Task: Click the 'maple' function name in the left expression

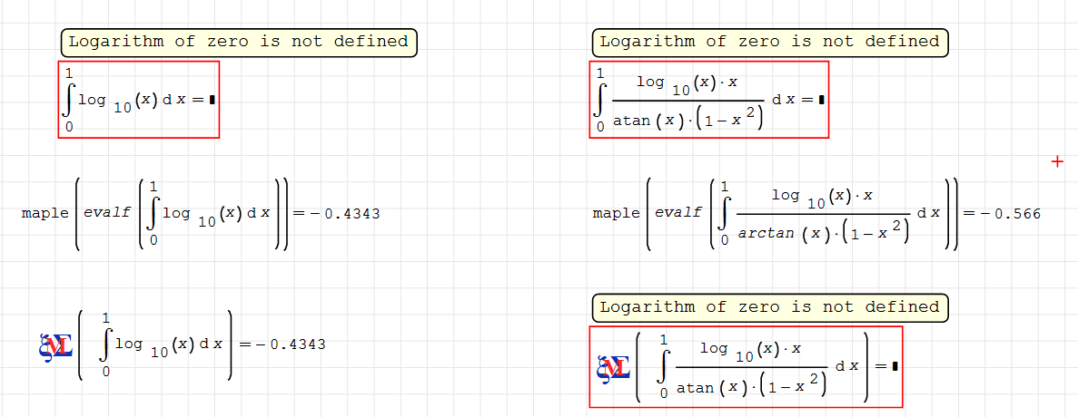Action: (x=45, y=214)
